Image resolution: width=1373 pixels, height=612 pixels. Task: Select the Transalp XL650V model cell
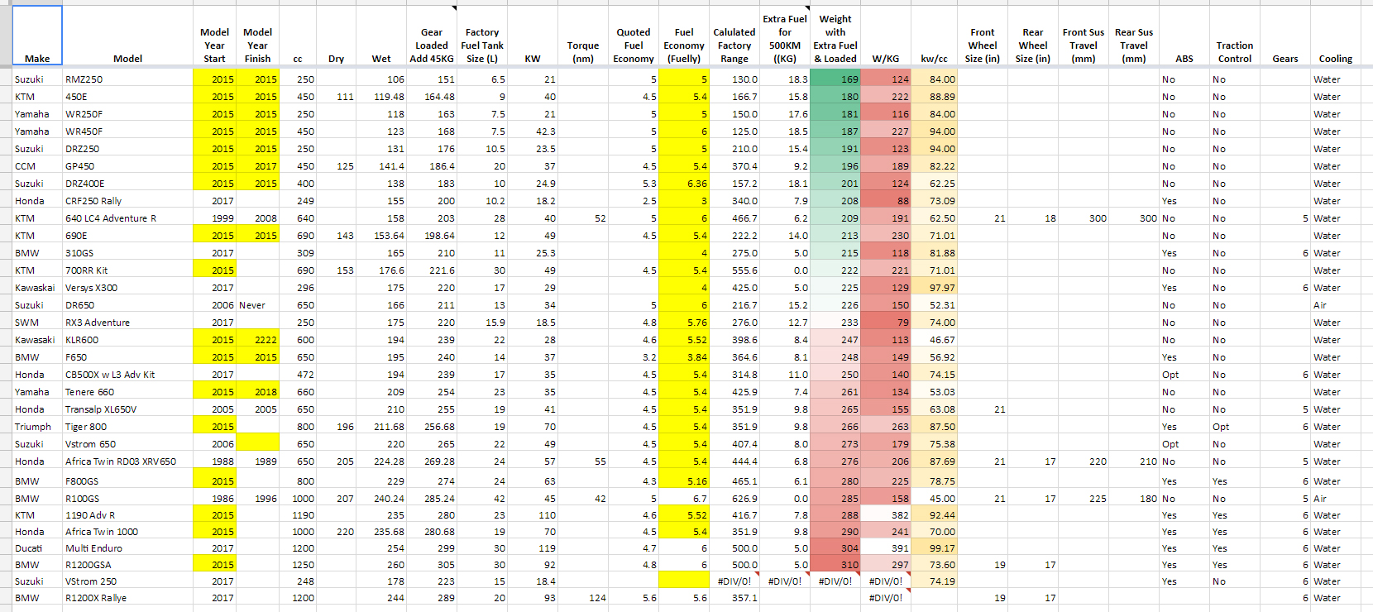coord(127,409)
